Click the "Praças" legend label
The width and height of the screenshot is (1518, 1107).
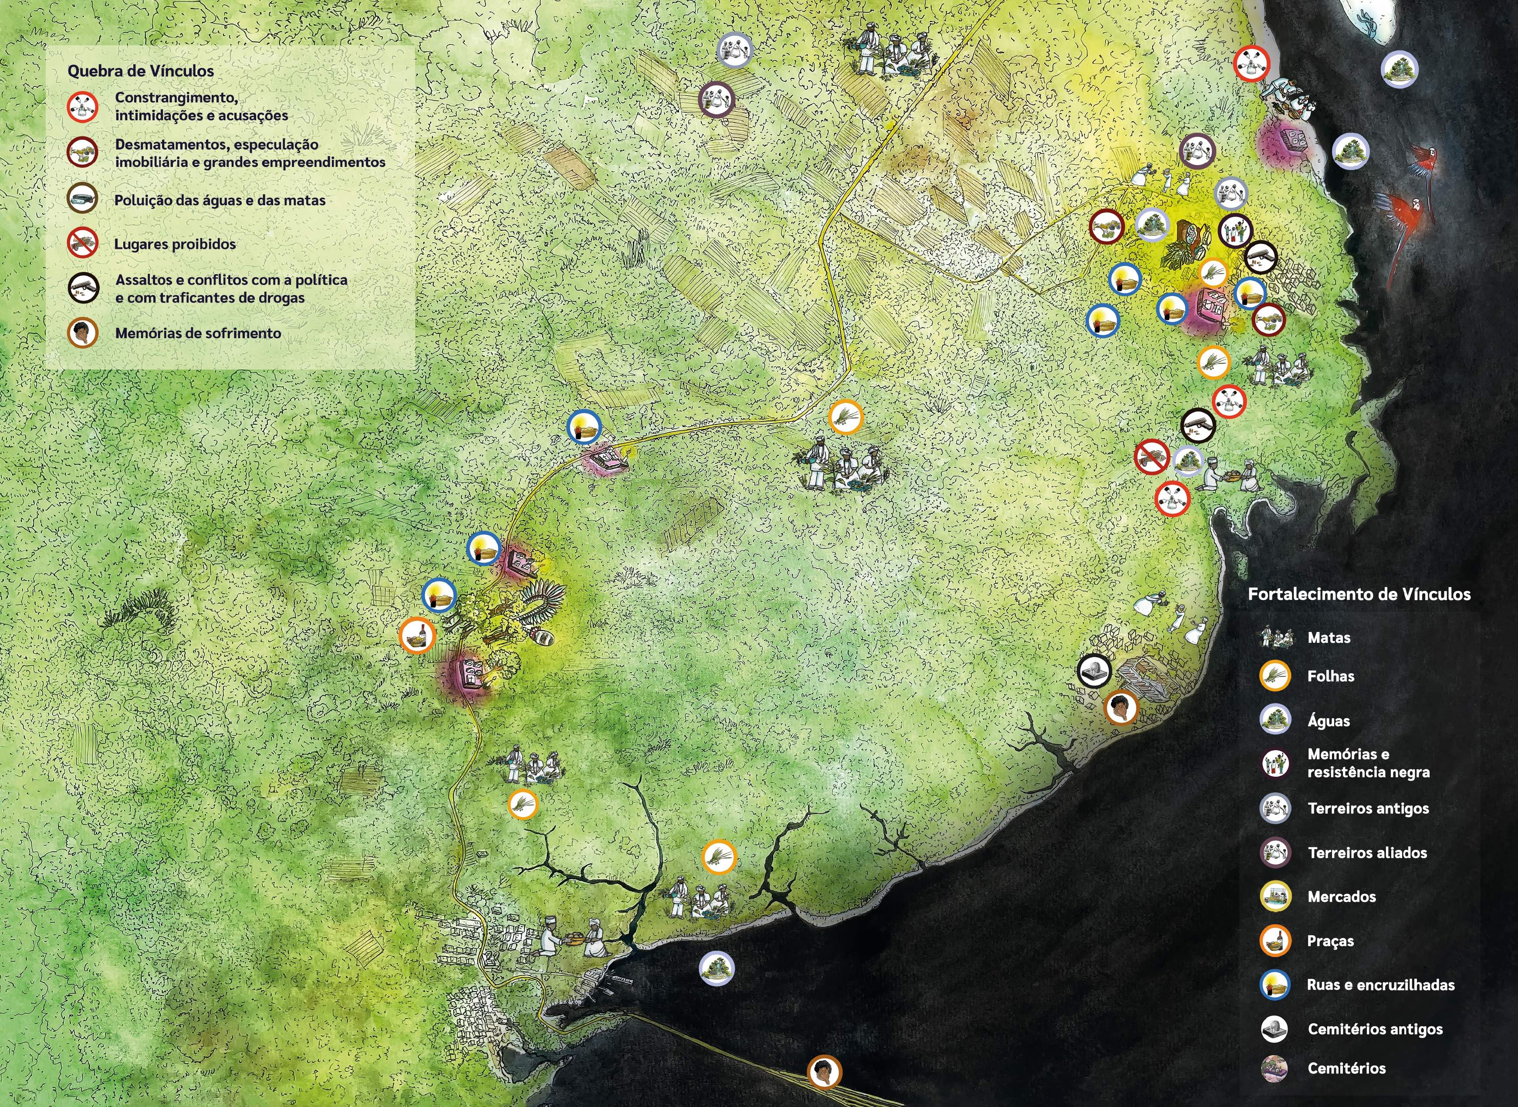pyautogui.click(x=1331, y=941)
